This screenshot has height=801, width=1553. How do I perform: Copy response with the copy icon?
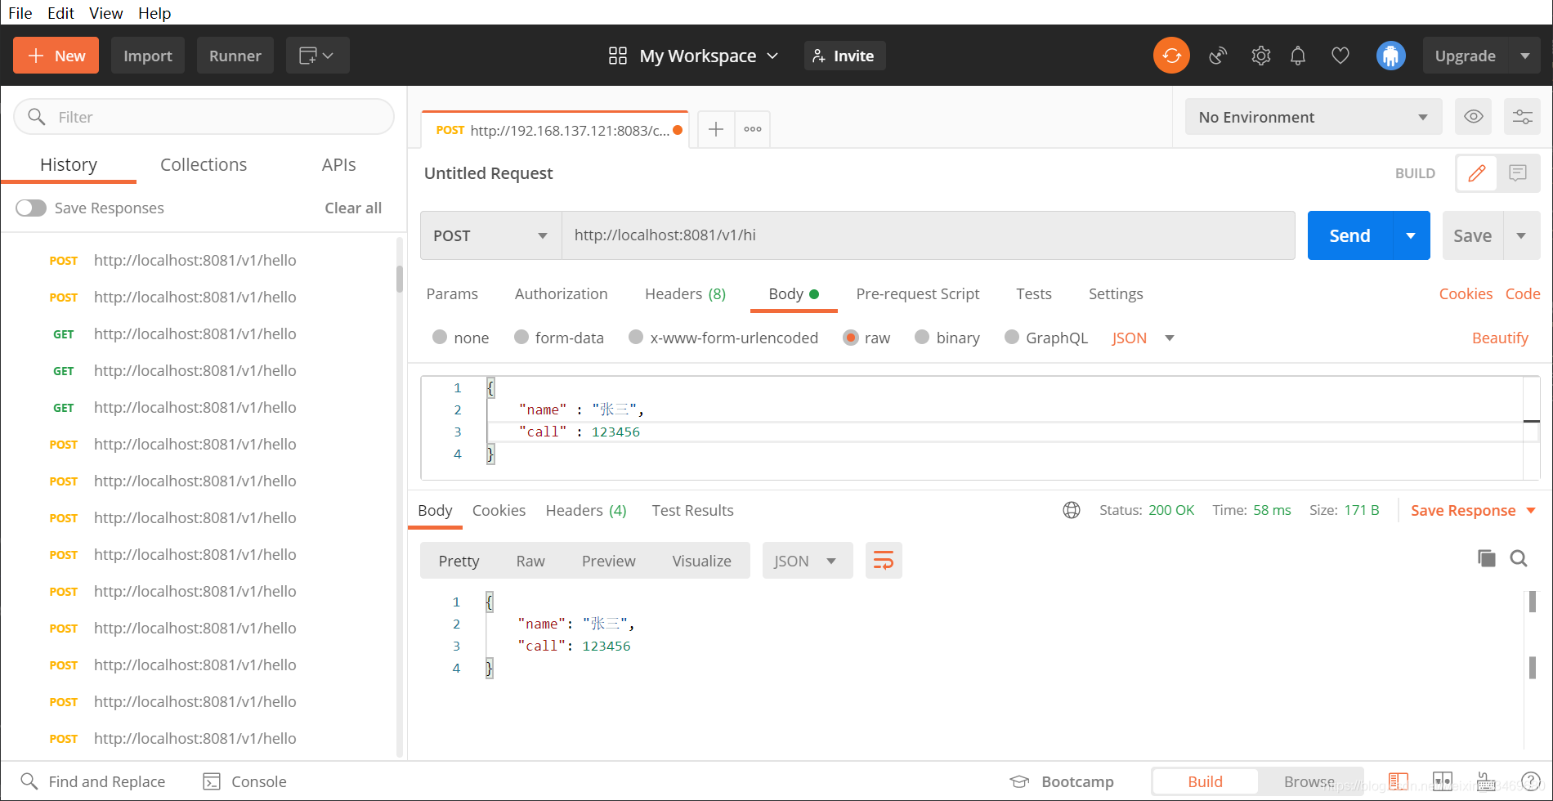tap(1487, 558)
